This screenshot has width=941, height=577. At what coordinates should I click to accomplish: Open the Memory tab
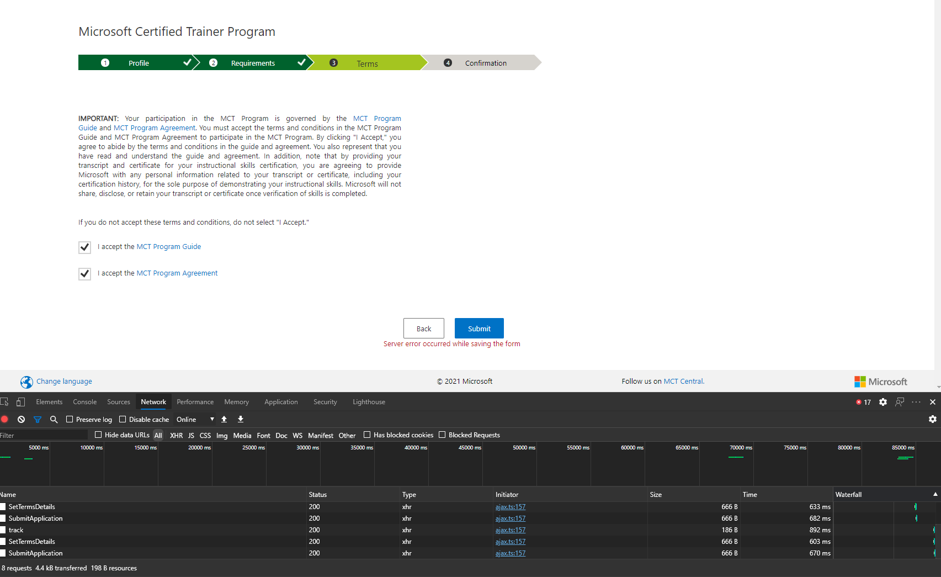coord(236,402)
